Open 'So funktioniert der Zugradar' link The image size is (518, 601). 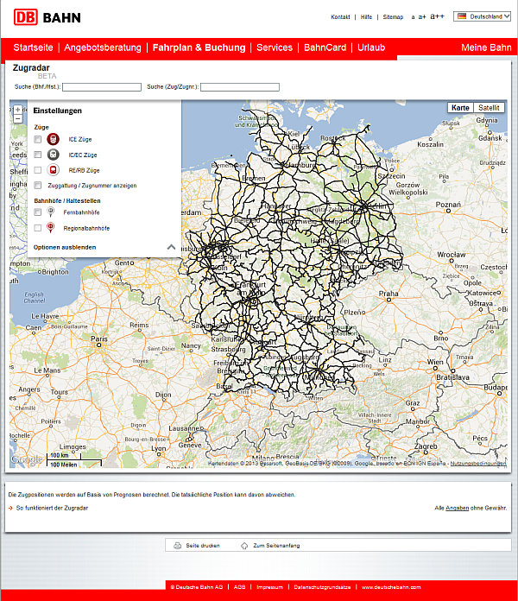tap(52, 508)
